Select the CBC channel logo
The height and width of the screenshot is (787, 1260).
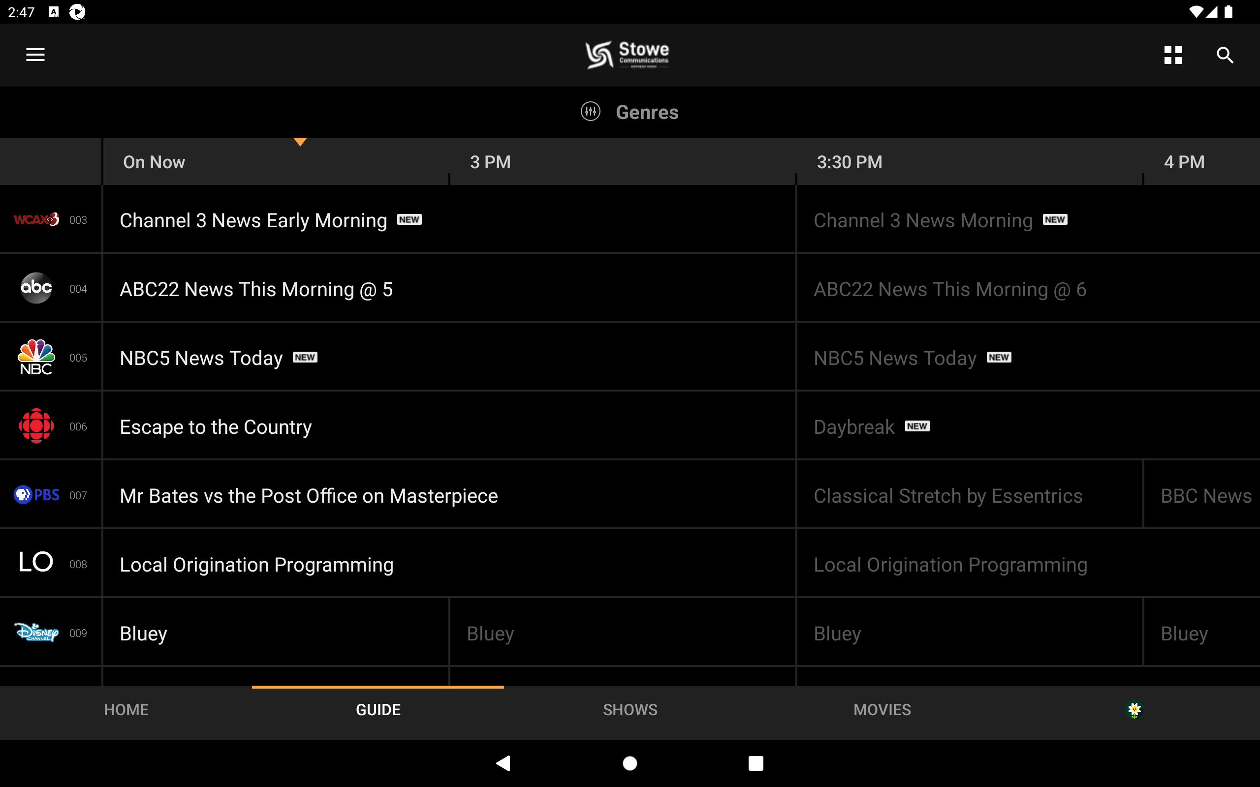[x=36, y=426]
